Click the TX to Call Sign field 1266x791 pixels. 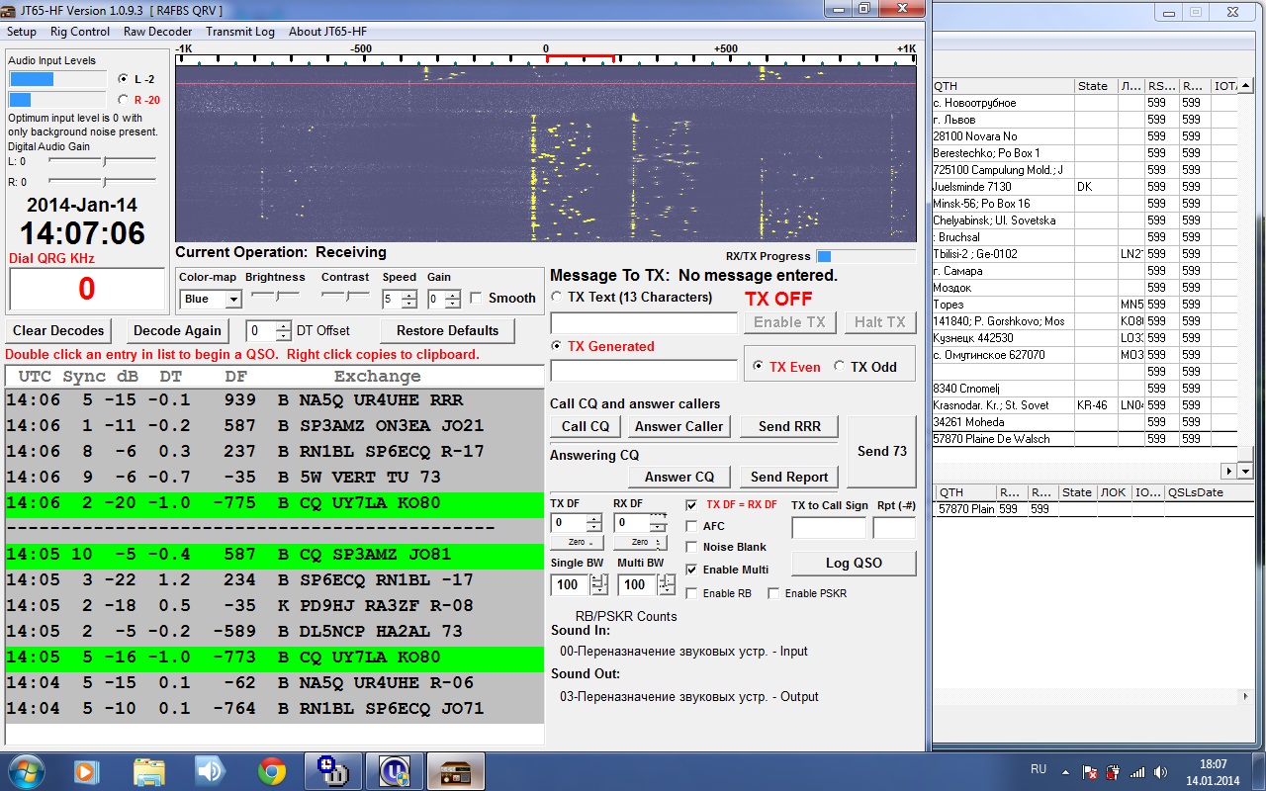tap(828, 528)
